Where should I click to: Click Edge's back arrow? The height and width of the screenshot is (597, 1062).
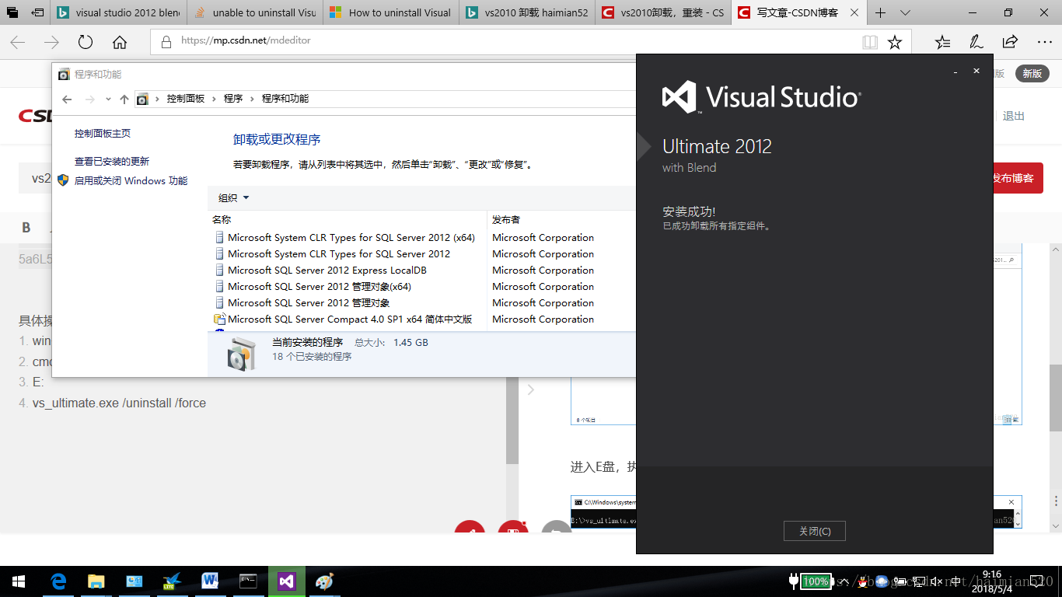(x=17, y=42)
